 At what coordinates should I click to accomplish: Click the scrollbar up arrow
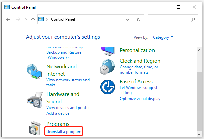click(x=199, y=50)
